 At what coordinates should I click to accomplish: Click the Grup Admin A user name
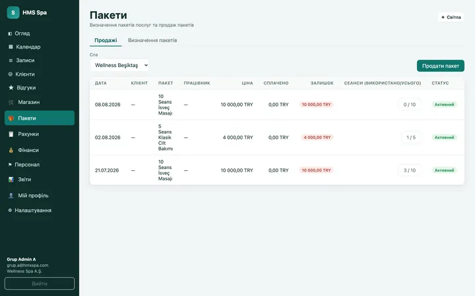coord(21,259)
